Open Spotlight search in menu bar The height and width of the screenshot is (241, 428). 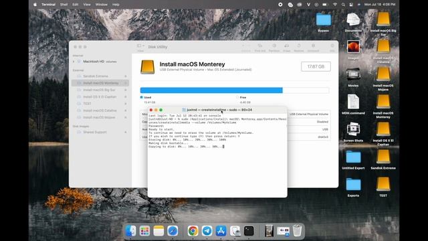point(343,5)
